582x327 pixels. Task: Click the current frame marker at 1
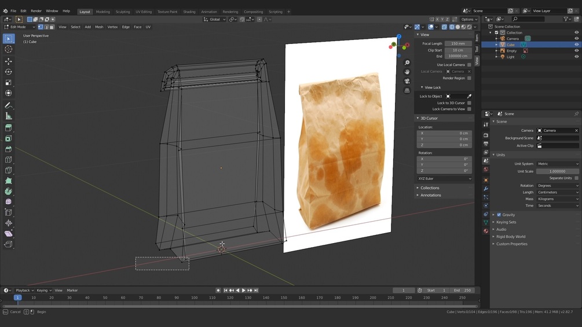17,297
